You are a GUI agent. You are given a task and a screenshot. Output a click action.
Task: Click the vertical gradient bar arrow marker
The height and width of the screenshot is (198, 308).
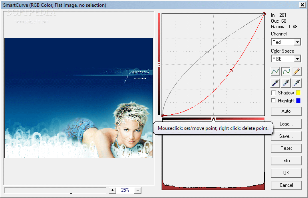(159, 64)
